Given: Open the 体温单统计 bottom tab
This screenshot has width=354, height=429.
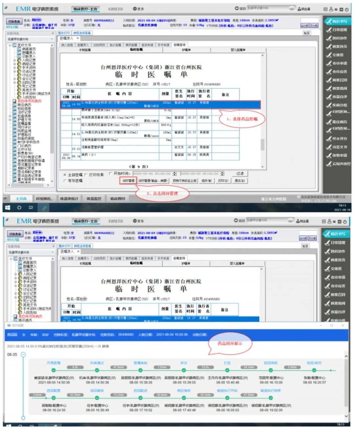Looking at the screenshot, I should [x=69, y=199].
